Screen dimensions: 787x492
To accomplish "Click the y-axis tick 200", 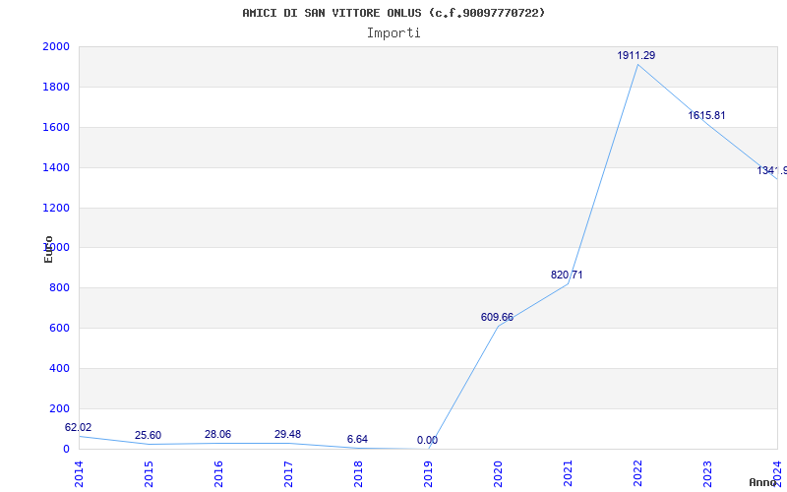I will coord(59,408).
